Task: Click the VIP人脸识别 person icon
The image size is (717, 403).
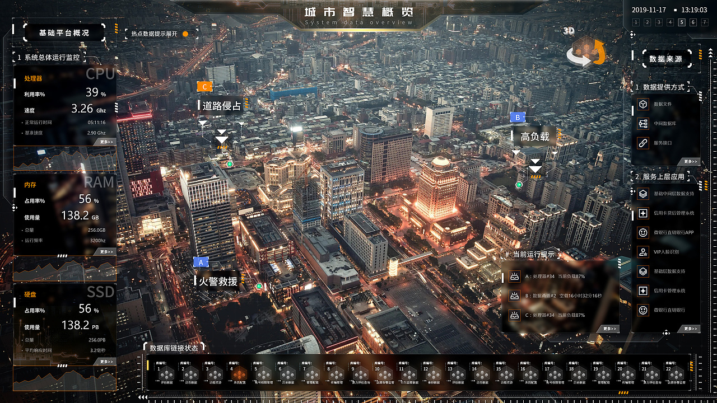Action: (x=643, y=252)
